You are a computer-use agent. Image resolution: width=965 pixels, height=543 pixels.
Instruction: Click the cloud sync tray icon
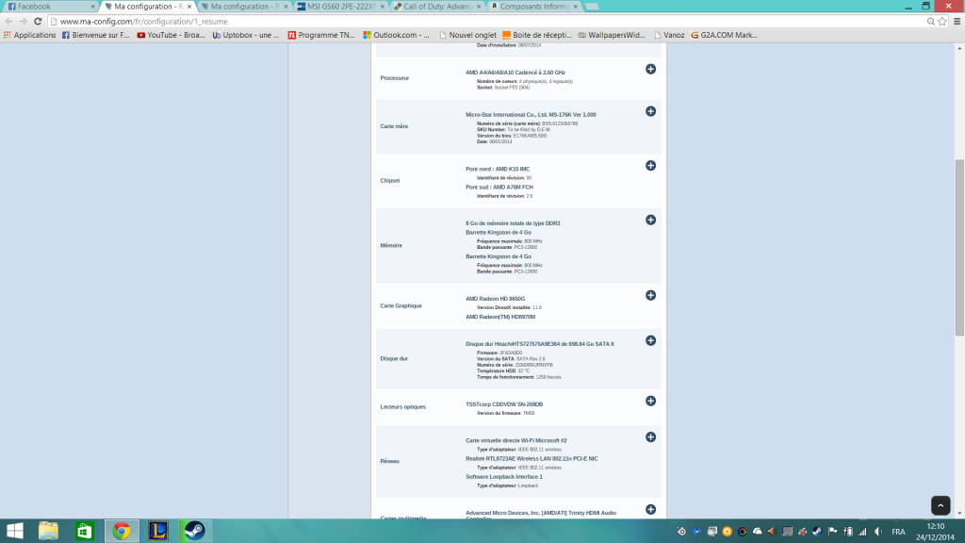pyautogui.click(x=757, y=532)
